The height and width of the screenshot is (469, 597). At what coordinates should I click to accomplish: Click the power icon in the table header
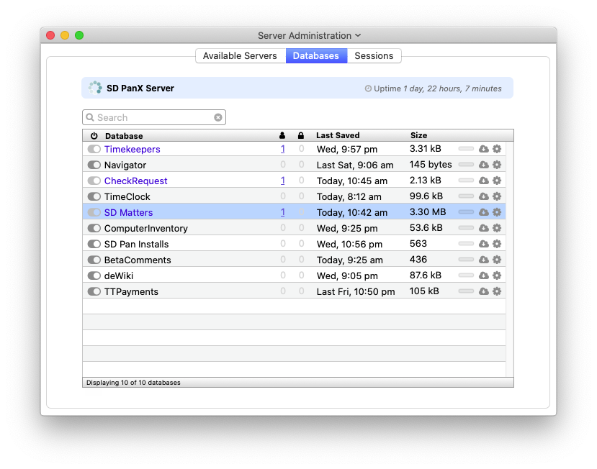pos(94,136)
